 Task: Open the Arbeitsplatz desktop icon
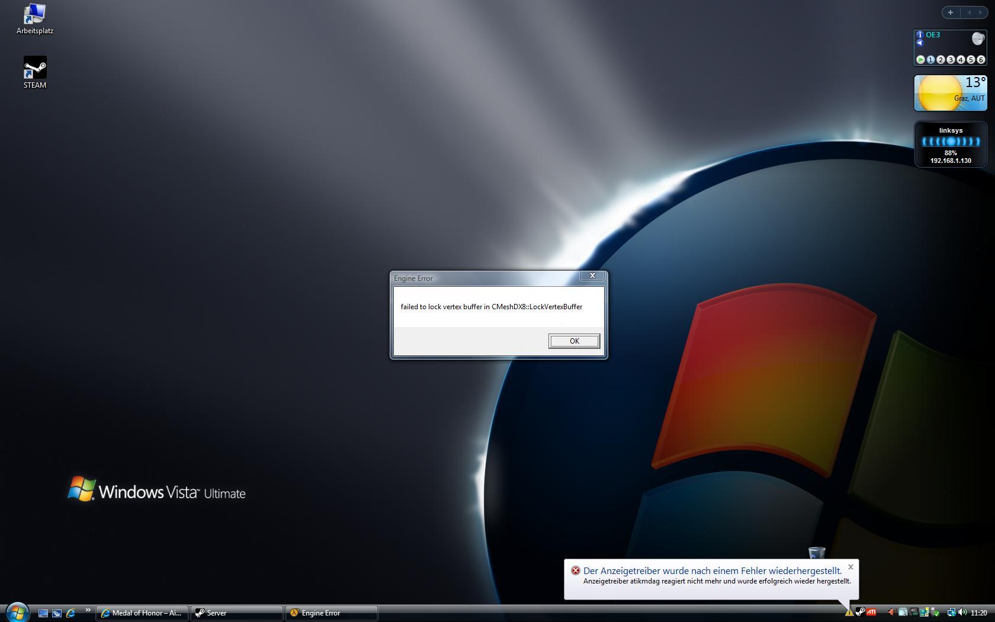tap(35, 19)
